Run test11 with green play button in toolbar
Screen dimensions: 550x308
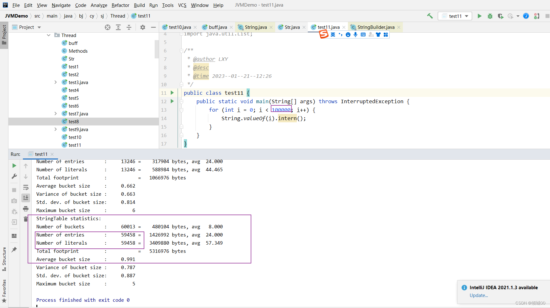click(479, 16)
